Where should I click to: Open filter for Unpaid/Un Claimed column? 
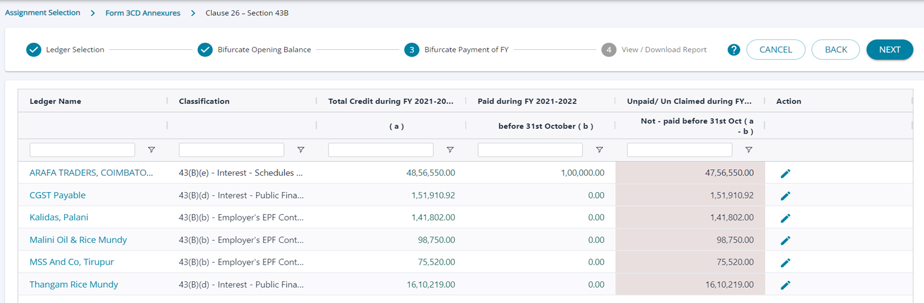click(x=748, y=150)
